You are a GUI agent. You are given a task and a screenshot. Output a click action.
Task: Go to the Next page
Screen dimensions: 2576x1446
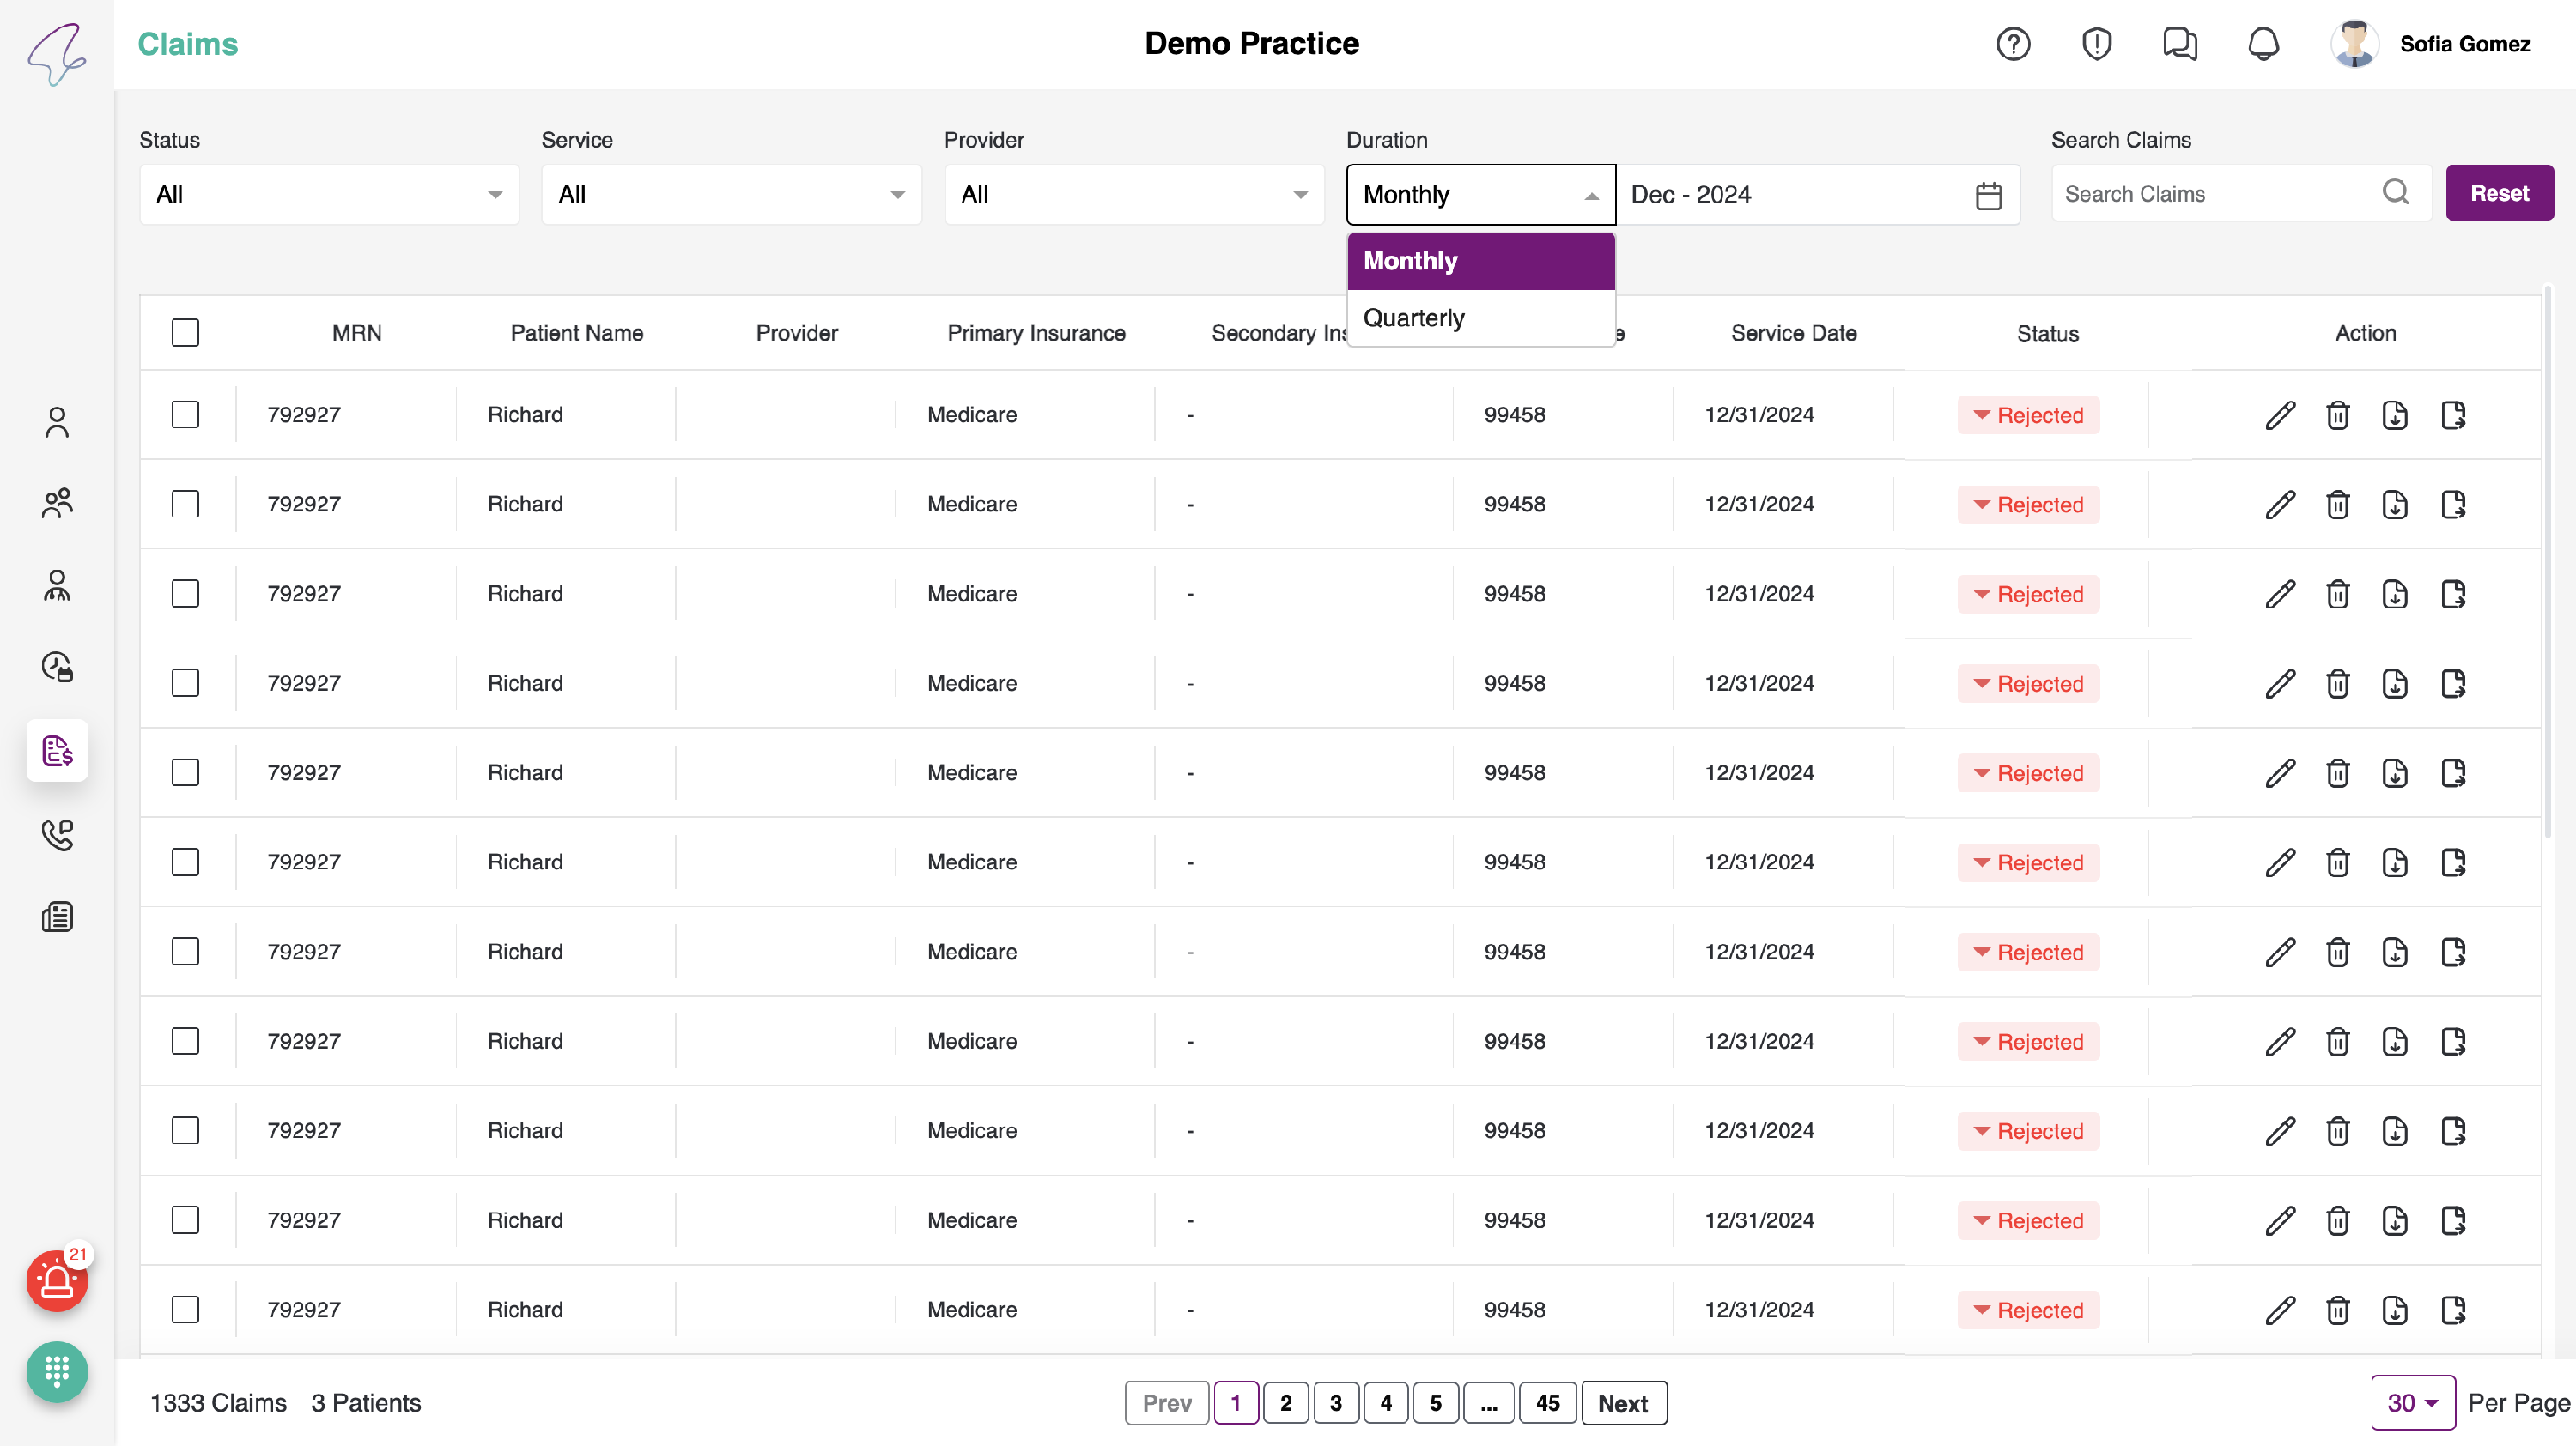(x=1622, y=1403)
